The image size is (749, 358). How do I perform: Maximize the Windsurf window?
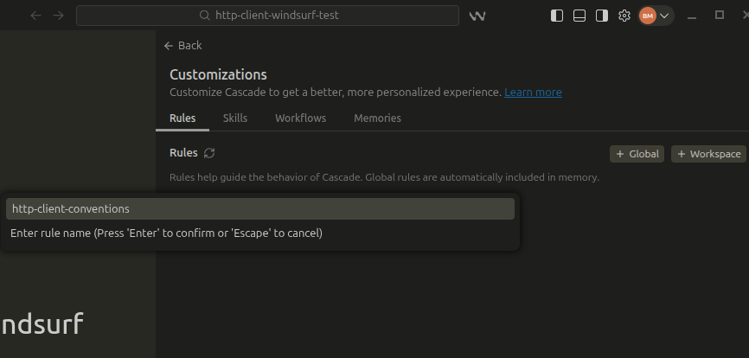pyautogui.click(x=720, y=15)
